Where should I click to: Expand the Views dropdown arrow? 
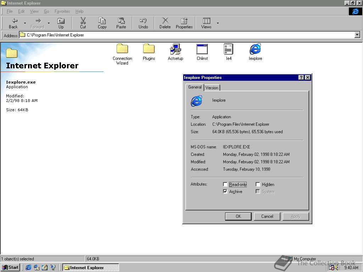pos(218,23)
